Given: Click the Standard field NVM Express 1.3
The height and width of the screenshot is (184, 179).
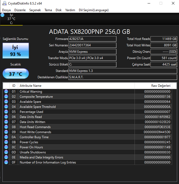Looking at the screenshot, I should pos(123,71).
